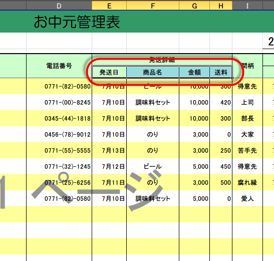Select the 送料 header cell
The image size is (274, 261).
[x=221, y=72]
